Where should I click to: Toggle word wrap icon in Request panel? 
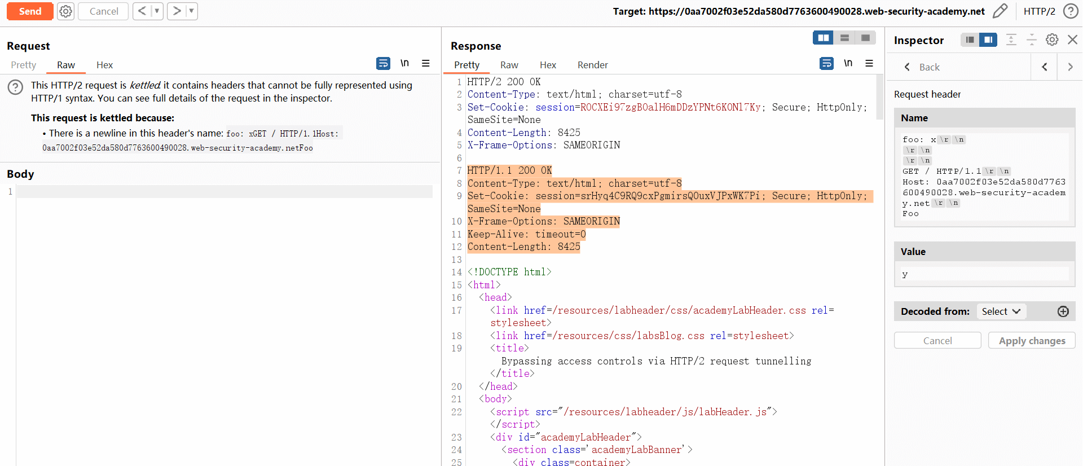tap(383, 63)
